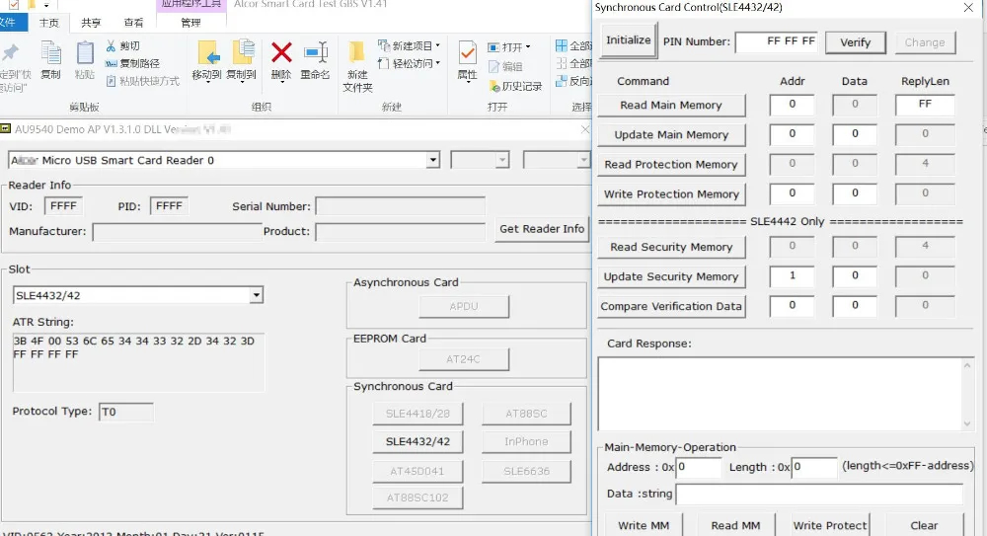The height and width of the screenshot is (536, 987).
Task: Click the Write MM button
Action: click(x=644, y=525)
